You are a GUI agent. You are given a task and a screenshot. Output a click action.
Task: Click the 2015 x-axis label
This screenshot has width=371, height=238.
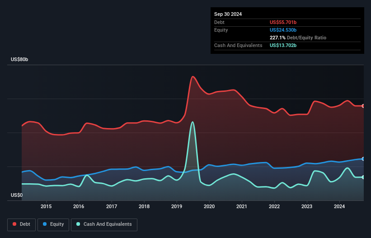tap(46, 206)
